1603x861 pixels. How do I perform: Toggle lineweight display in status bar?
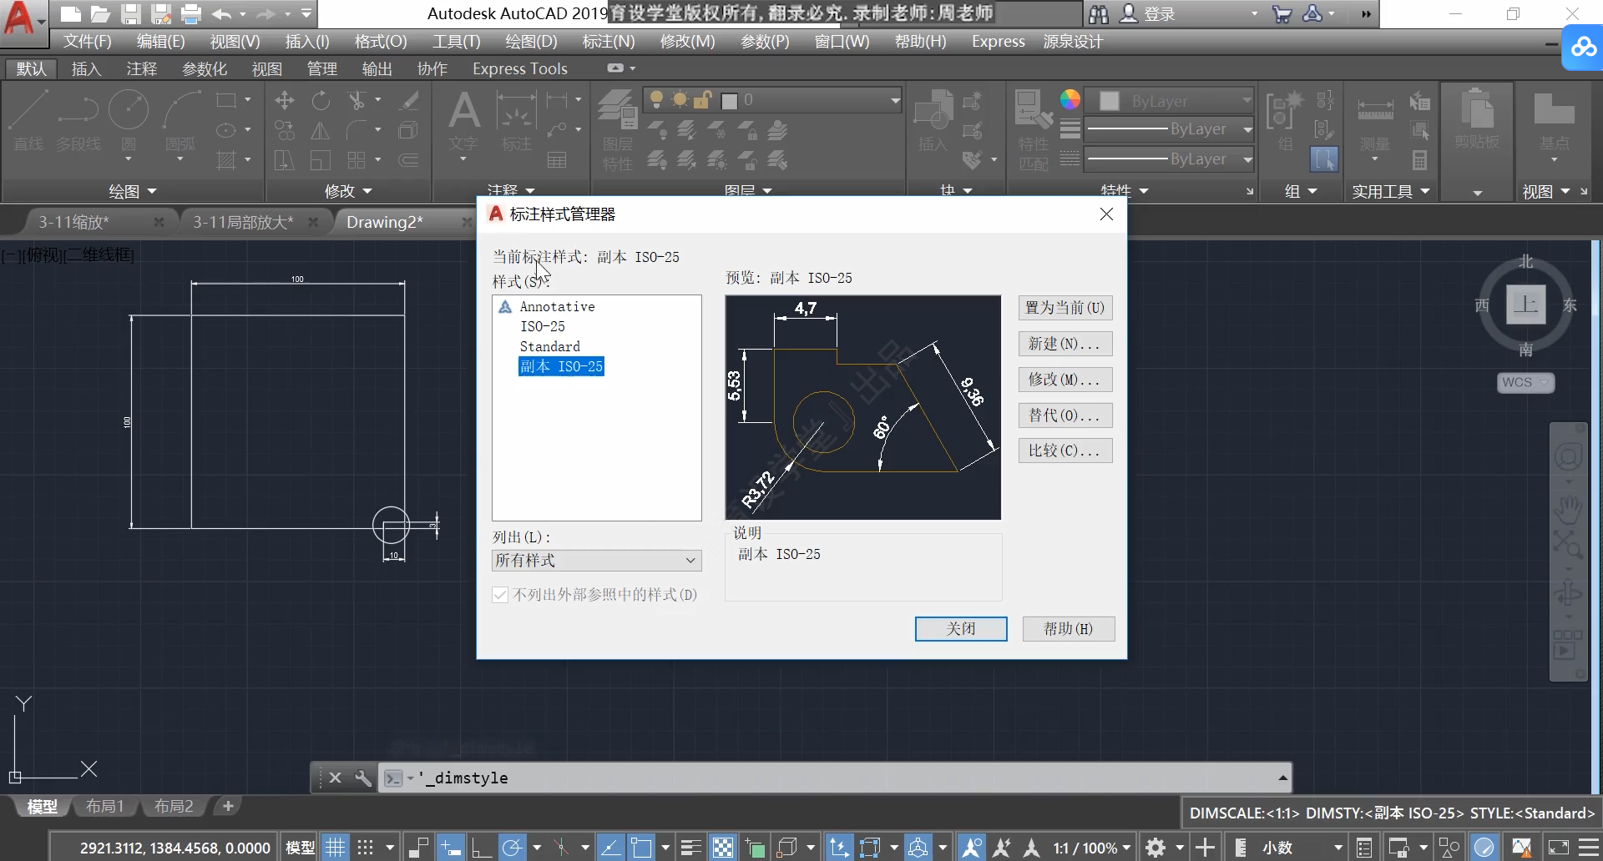690,848
